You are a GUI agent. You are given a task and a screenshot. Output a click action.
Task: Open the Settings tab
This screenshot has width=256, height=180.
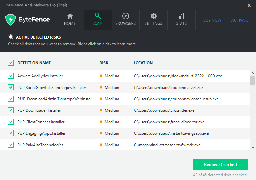tap(154, 20)
